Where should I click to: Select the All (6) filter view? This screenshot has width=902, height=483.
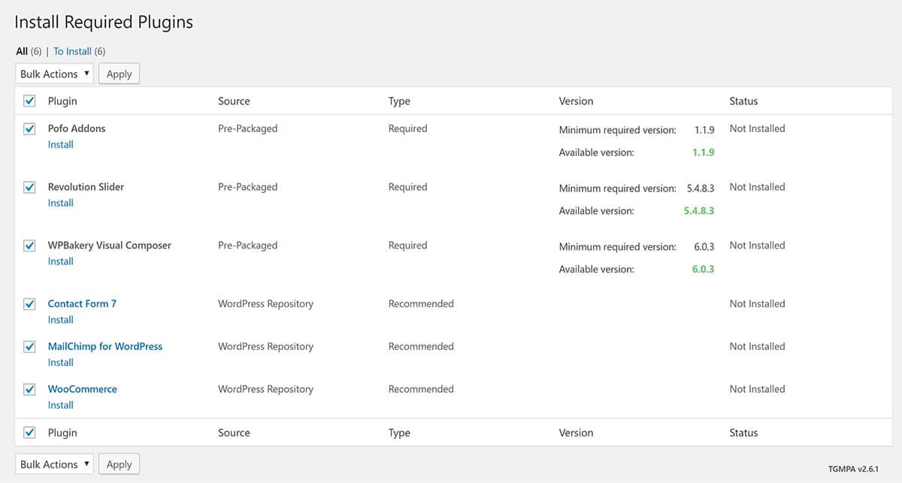pyautogui.click(x=23, y=51)
